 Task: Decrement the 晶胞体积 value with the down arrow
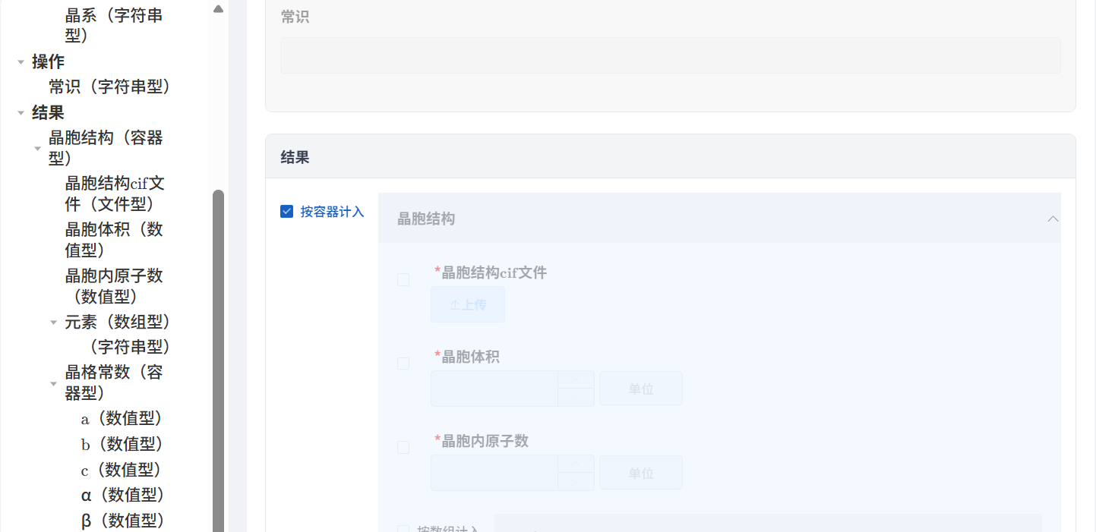[x=575, y=396]
